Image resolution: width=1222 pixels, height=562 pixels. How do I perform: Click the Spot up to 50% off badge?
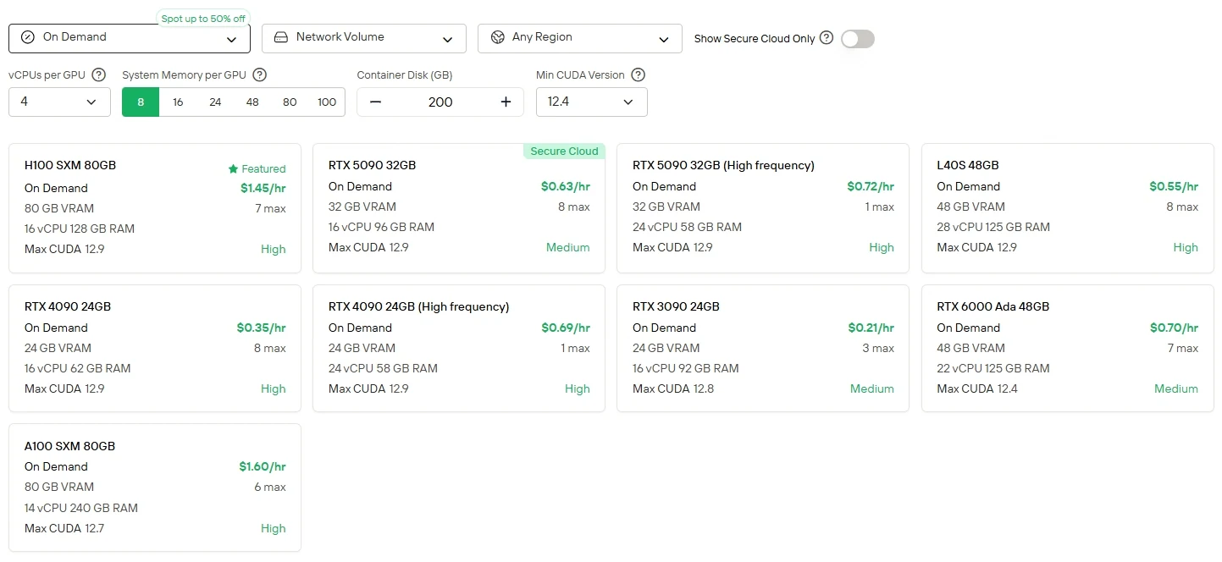coord(203,19)
